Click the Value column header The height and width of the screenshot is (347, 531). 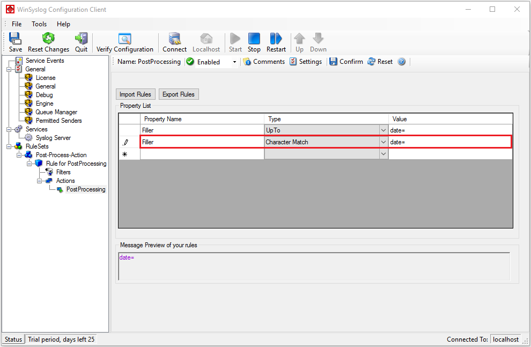tap(451, 119)
